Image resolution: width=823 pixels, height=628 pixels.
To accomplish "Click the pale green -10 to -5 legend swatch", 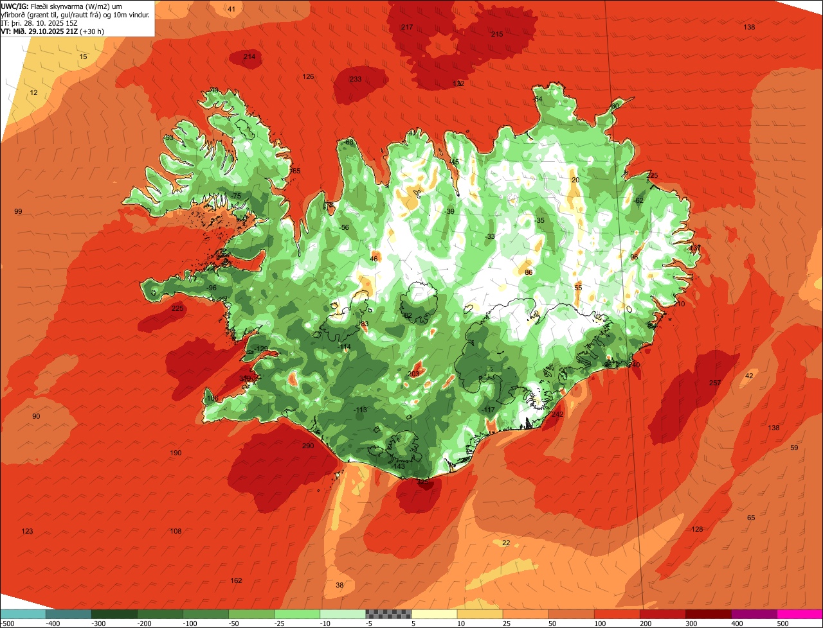I will [343, 614].
